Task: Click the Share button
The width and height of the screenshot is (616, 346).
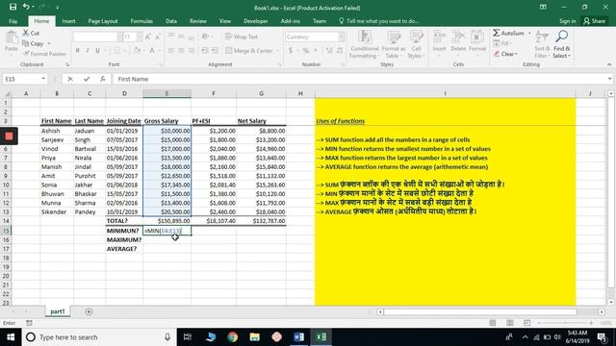Action: pyautogui.click(x=595, y=21)
